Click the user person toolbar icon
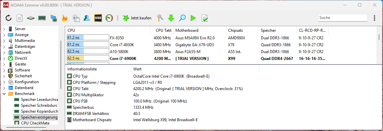 click(87, 18)
